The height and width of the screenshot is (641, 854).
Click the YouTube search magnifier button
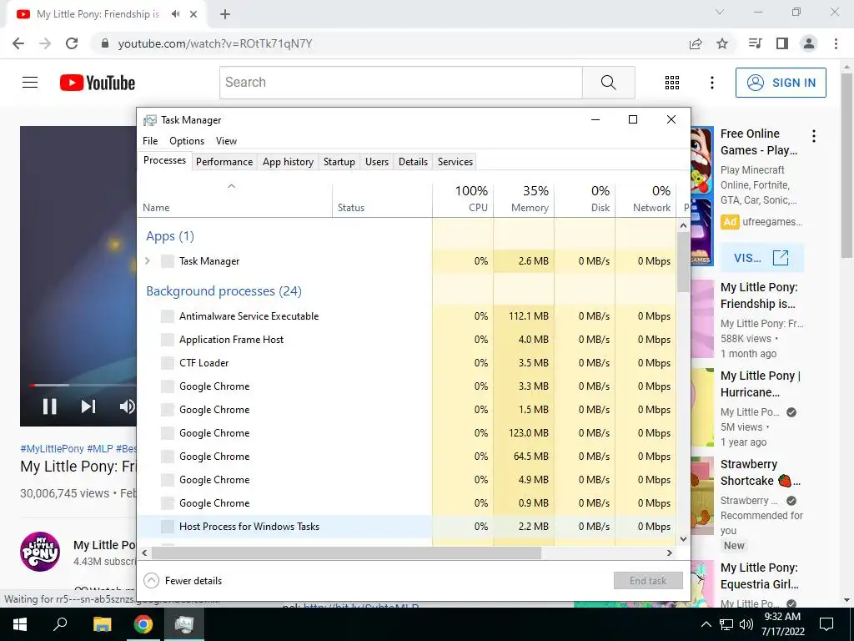click(x=608, y=83)
